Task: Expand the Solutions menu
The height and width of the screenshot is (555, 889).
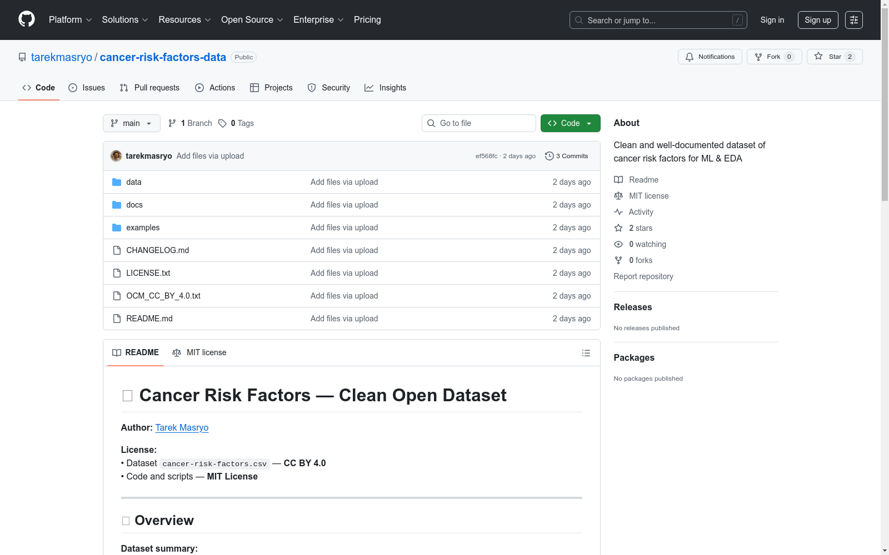Action: (x=125, y=19)
